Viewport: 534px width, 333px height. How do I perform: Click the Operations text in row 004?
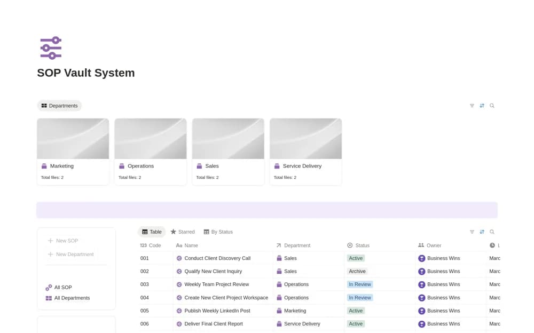pos(296,298)
